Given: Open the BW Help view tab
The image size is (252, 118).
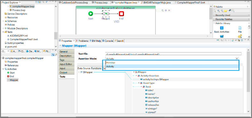Looking at the screenshot, I should point(95,41).
